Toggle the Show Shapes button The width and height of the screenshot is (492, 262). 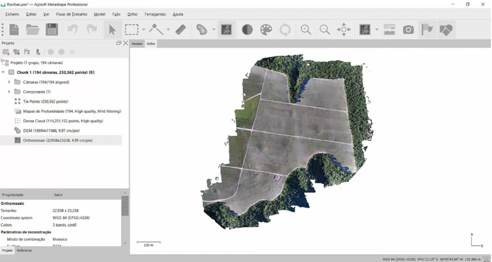[446, 30]
